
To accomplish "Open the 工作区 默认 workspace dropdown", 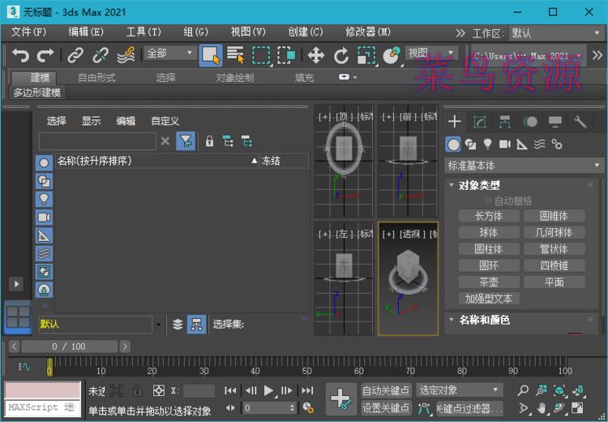I will click(x=555, y=33).
